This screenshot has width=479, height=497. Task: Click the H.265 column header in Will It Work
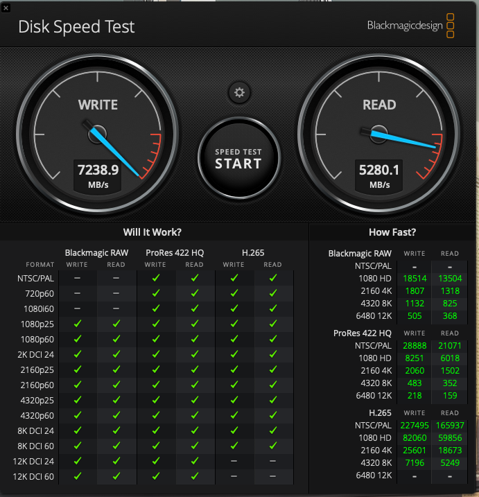253,253
